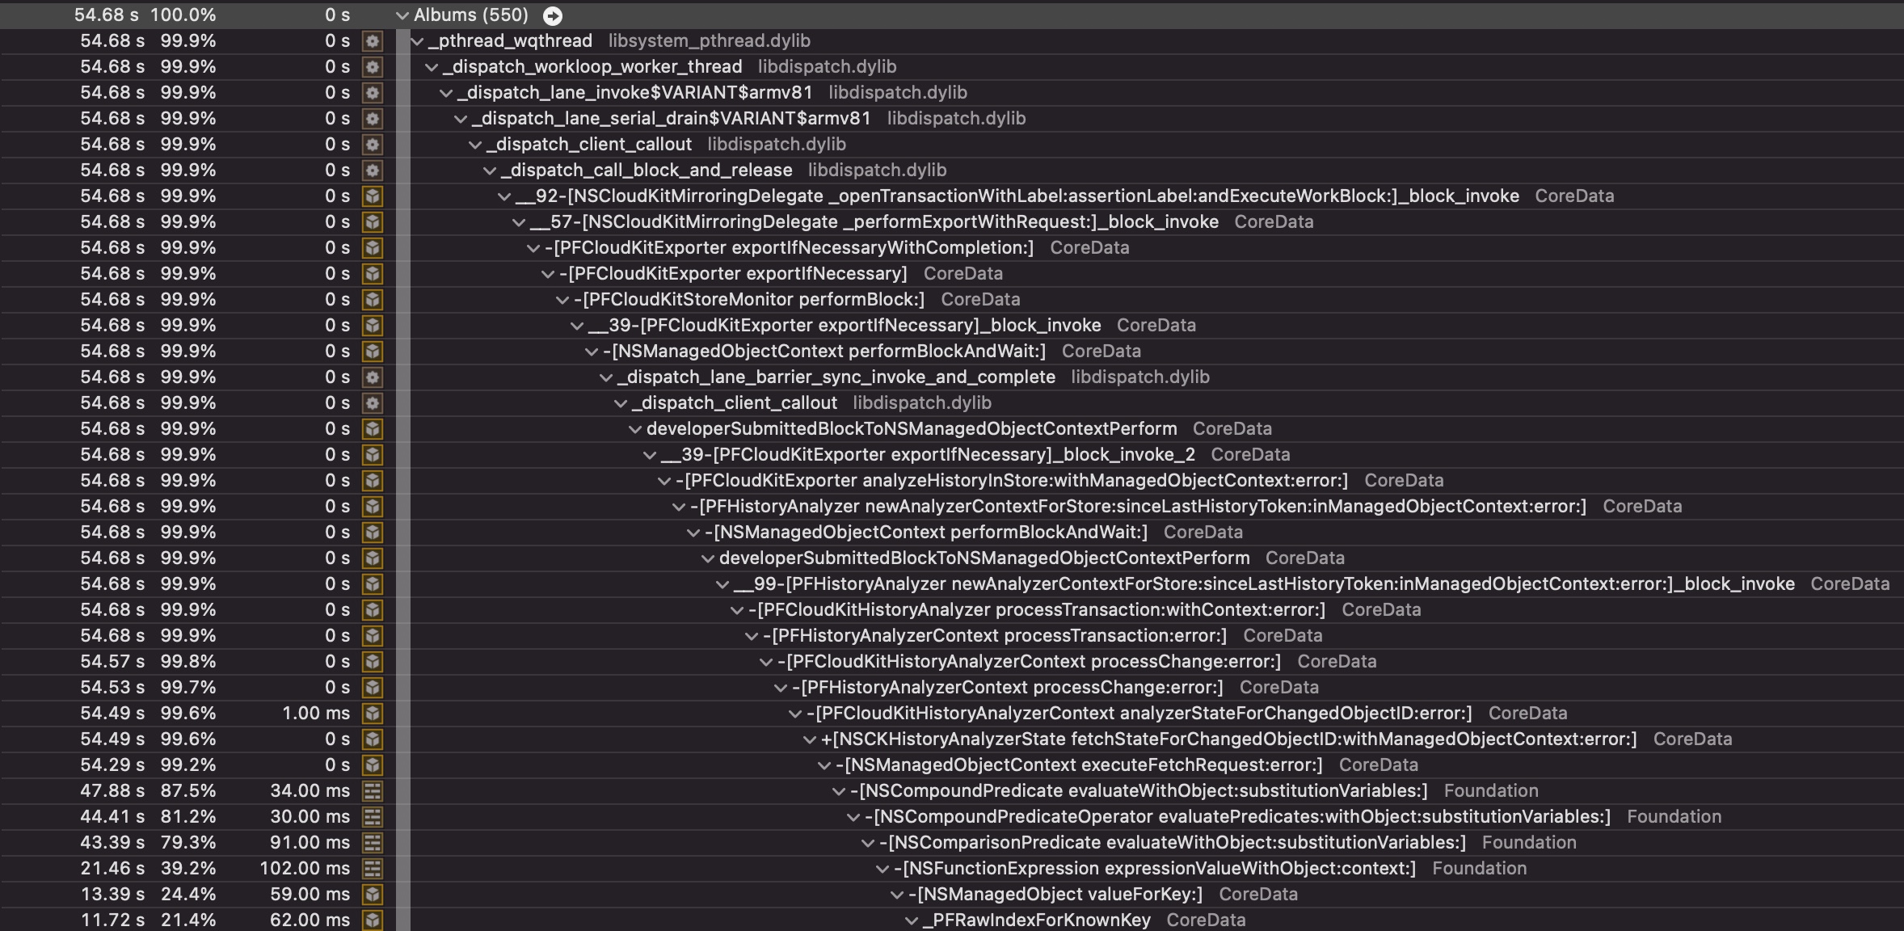This screenshot has width=1904, height=931.
Task: Collapse _PFRawIndexForKnownKey disclosure chevron
Action: point(912,920)
